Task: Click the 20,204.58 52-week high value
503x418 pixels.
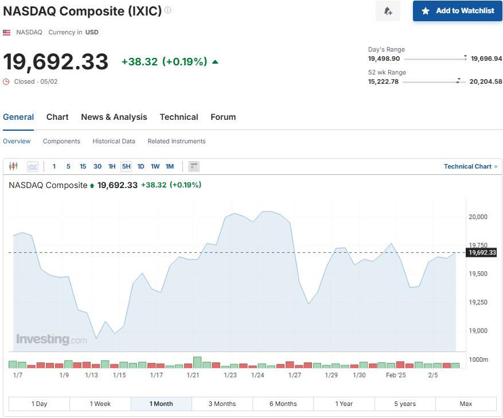Action: point(486,81)
